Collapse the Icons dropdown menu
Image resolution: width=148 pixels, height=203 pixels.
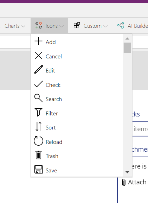pos(49,26)
